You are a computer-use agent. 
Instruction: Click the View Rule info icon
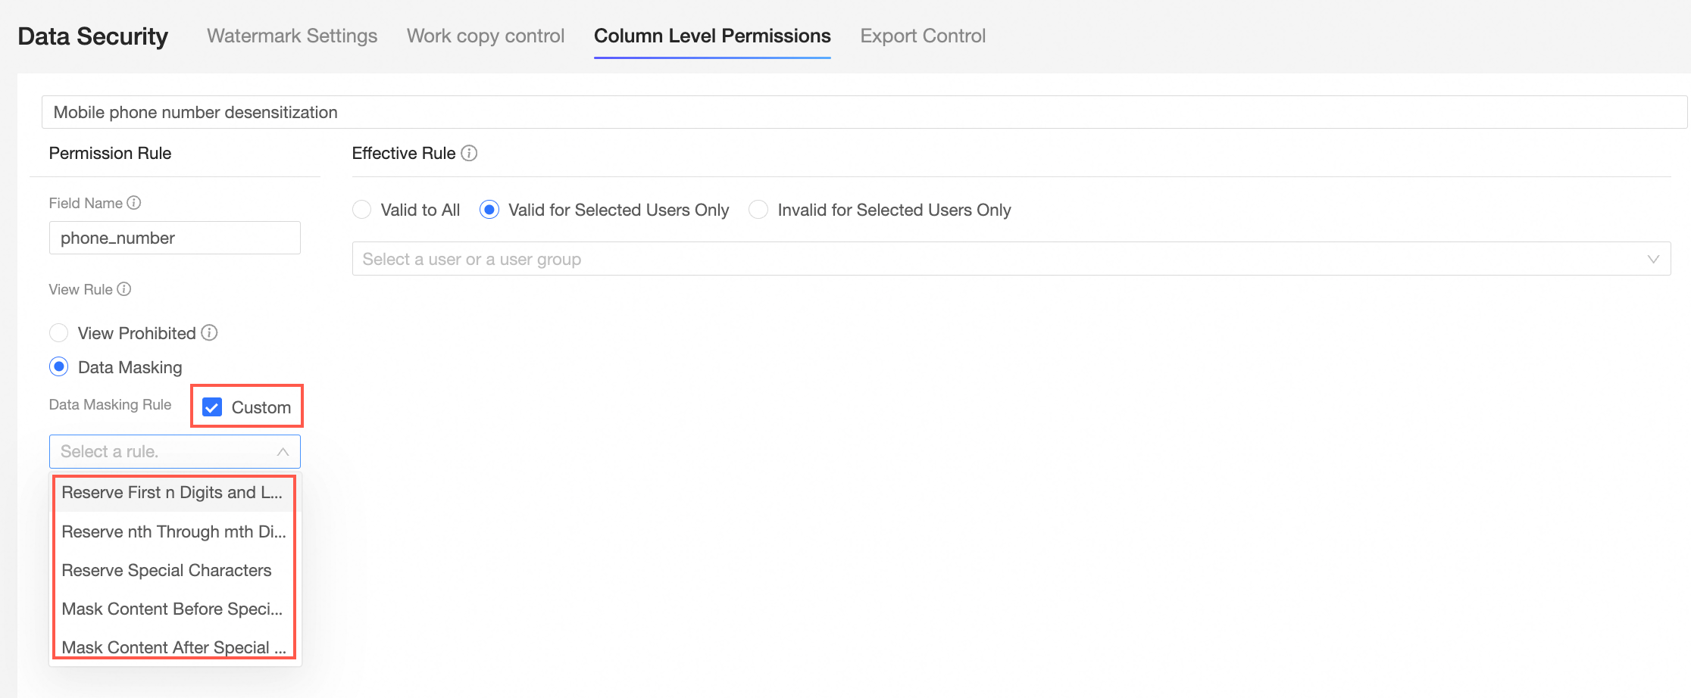[x=124, y=289]
